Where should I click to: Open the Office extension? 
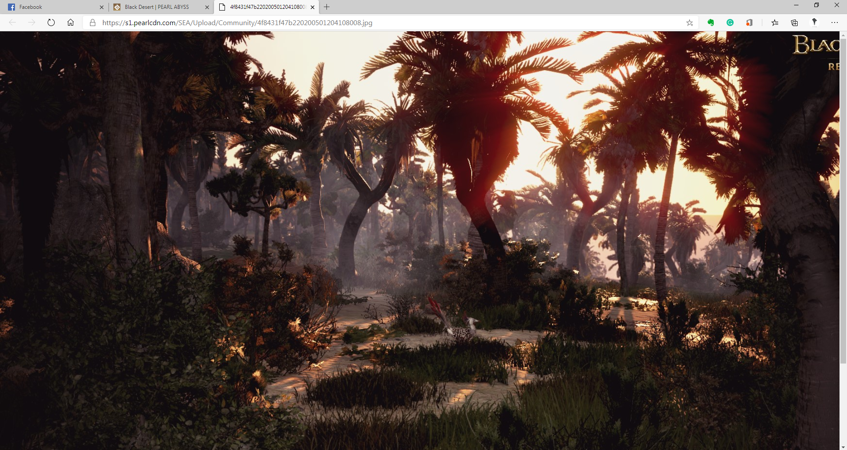pos(749,22)
